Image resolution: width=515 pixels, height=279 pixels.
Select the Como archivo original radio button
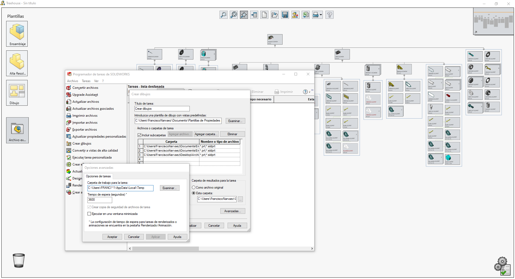[x=193, y=187]
